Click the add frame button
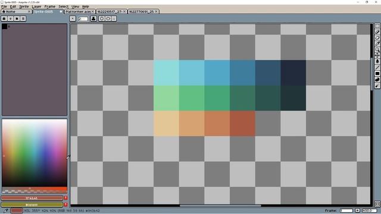This screenshot has width=381, height=214. (357, 210)
